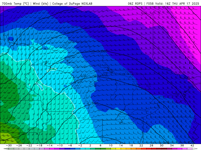Click the positive 26 color scale label
This screenshot has height=150, width=201.
point(152,145)
